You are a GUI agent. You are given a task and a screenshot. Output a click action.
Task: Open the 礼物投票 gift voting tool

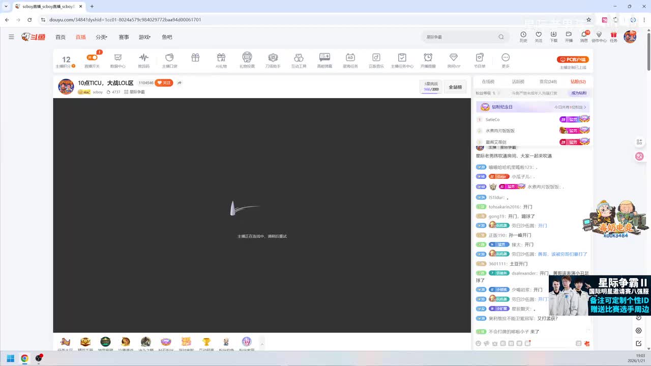[247, 60]
